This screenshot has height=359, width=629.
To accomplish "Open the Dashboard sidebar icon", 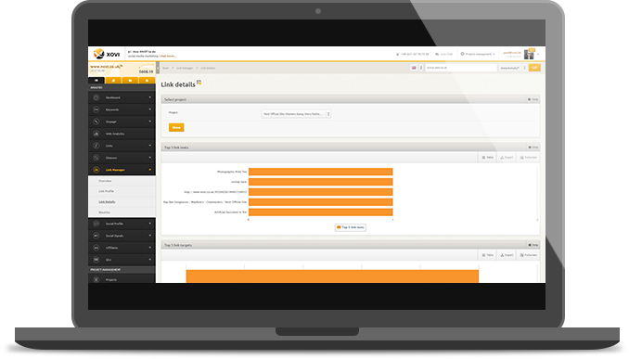I will 96,97.
